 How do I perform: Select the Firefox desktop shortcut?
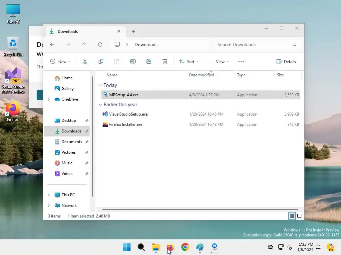click(13, 111)
